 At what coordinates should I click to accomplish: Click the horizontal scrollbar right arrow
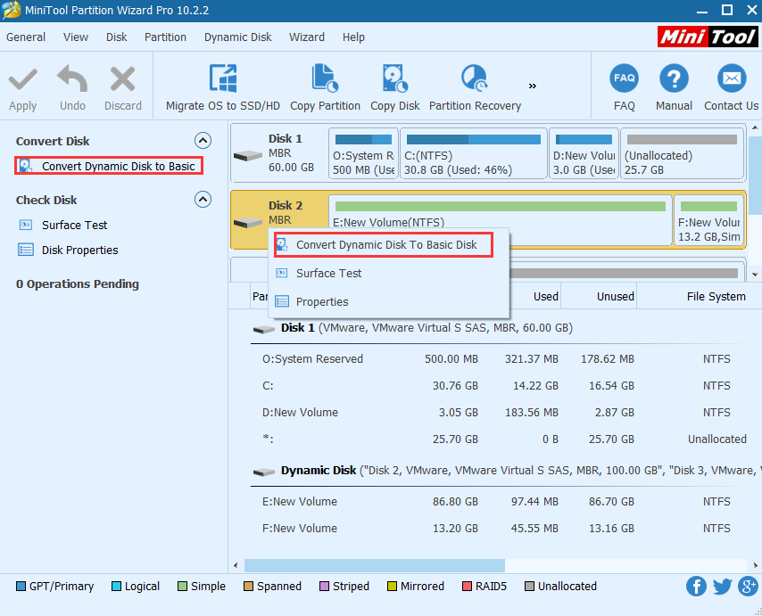(x=756, y=565)
